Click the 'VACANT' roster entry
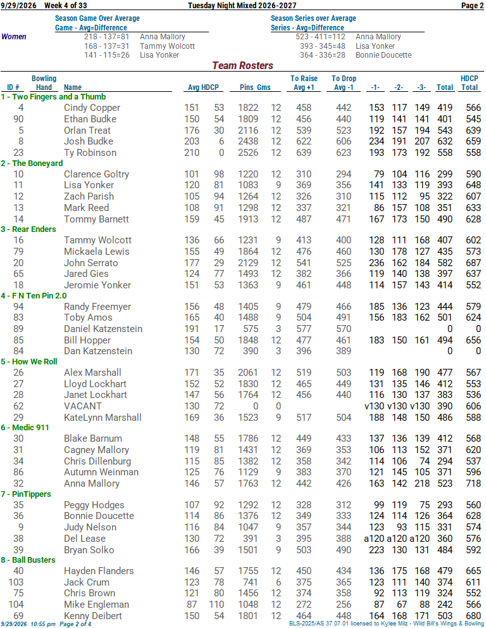Screen dimensions: 486x628 click(83, 406)
